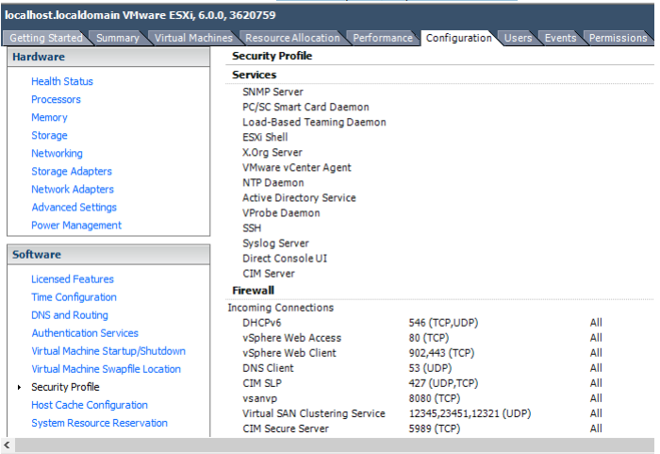The image size is (660, 454).
Task: Click the Services section heading
Action: 255,75
